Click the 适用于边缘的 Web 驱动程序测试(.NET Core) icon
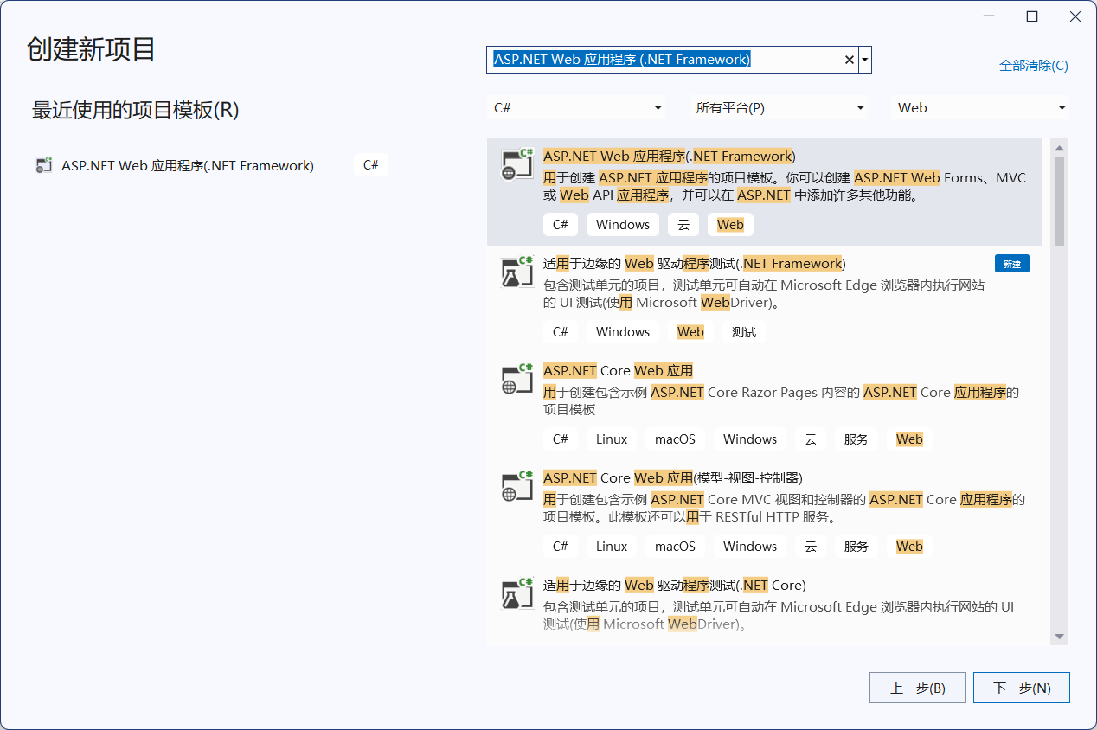Viewport: 1097px width, 730px height. pos(517,593)
